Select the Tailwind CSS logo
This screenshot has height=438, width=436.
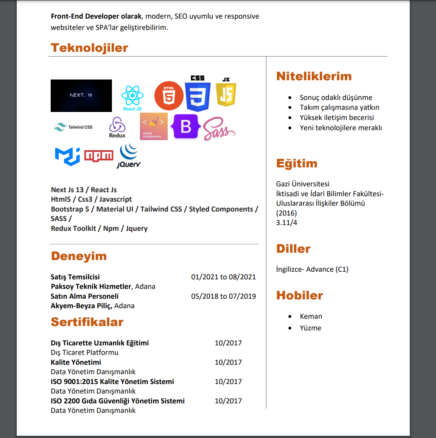[74, 127]
